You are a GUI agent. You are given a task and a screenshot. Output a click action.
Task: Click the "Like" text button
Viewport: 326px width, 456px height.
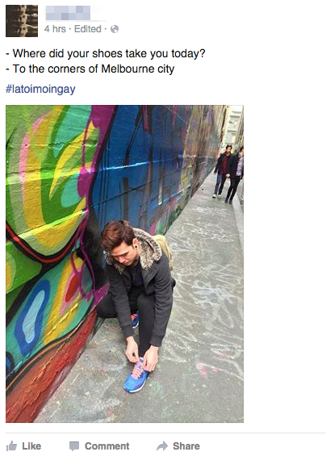click(31, 446)
